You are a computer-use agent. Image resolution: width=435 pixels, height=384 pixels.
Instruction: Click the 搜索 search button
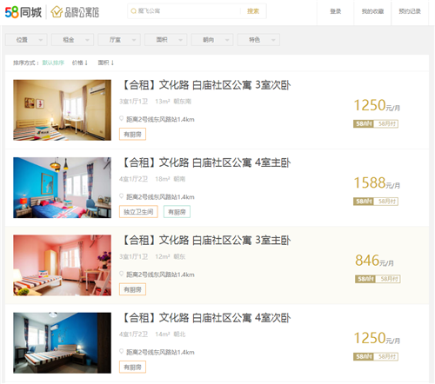pyautogui.click(x=253, y=11)
